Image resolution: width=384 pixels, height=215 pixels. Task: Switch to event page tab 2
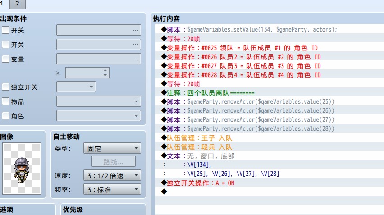pos(18,4)
